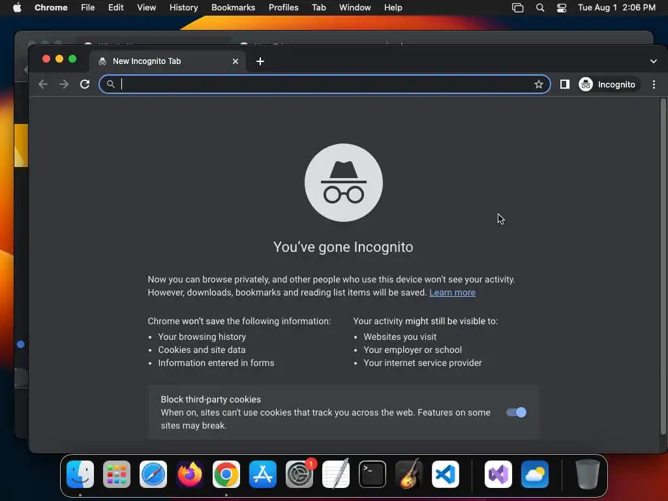Open the Trash from the Dock
This screenshot has width=668, height=501.
pyautogui.click(x=588, y=474)
